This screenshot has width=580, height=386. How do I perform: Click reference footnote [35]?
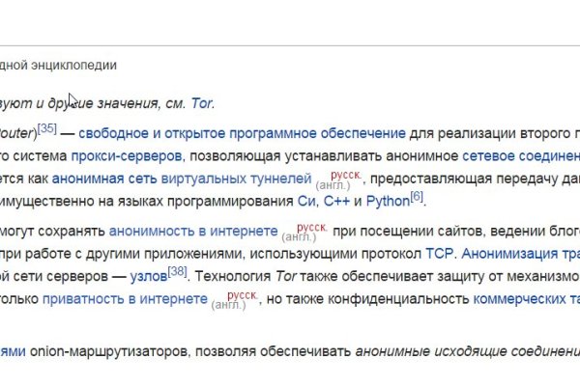[48, 127]
